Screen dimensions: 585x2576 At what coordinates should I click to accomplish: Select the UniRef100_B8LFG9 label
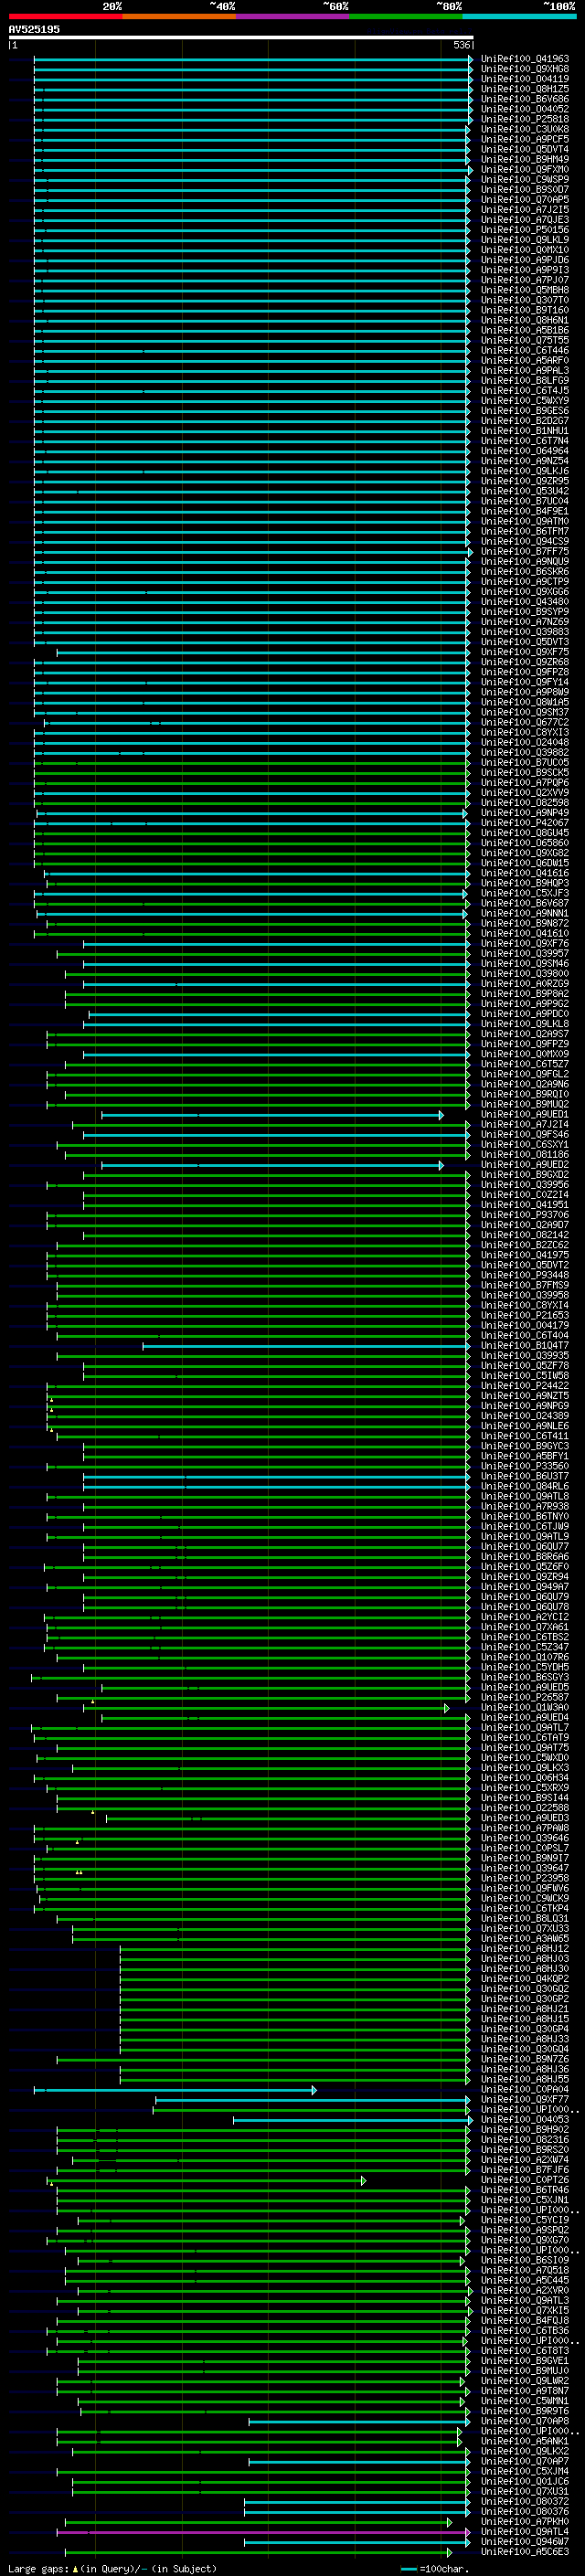point(524,381)
